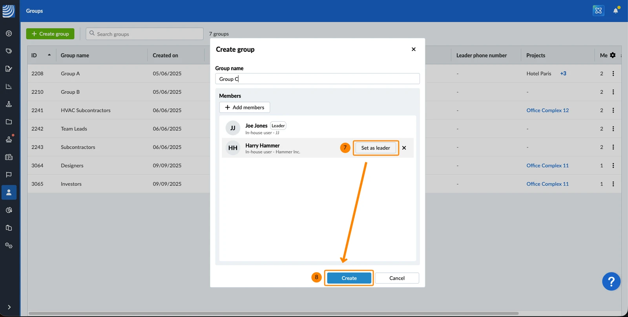Viewport: 628px width, 317px height.
Task: Click the "Hotel Paris" project text
Action: tap(539, 73)
